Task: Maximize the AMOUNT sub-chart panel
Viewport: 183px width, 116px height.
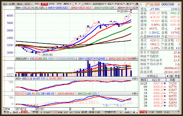Action: click(135, 58)
